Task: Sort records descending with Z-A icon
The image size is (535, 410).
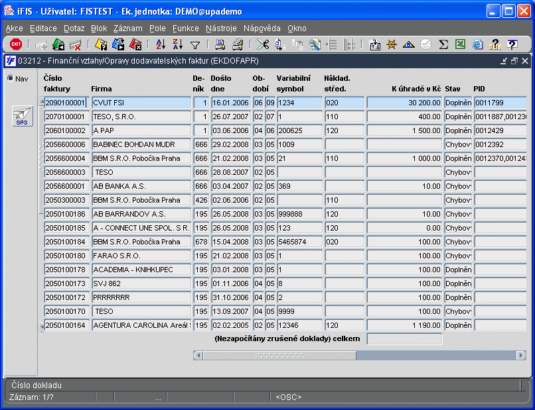Action: pyautogui.click(x=177, y=44)
